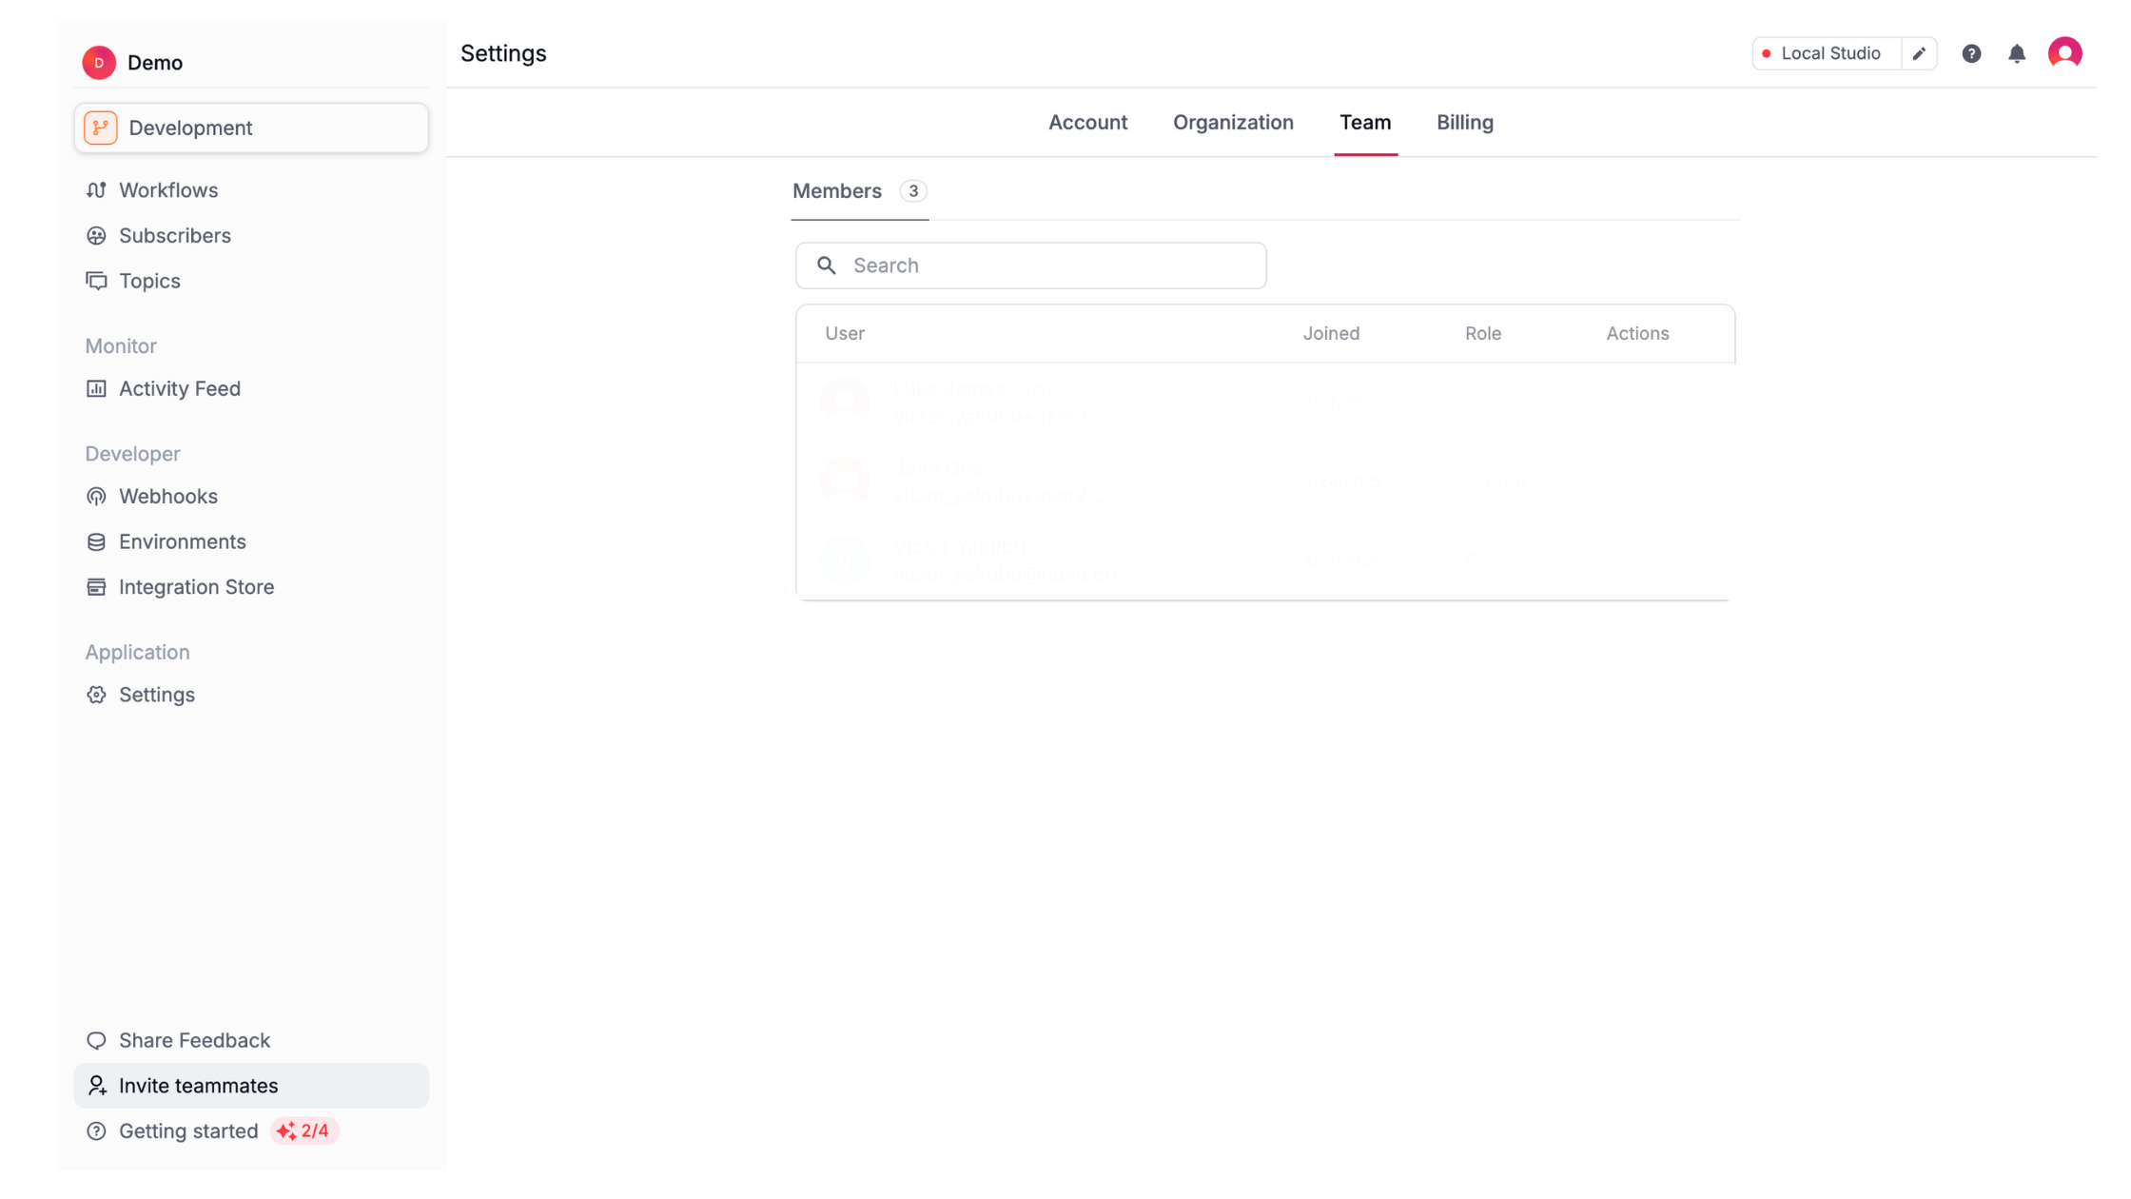Open the Workflows section
2131x1199 pixels.
point(168,189)
